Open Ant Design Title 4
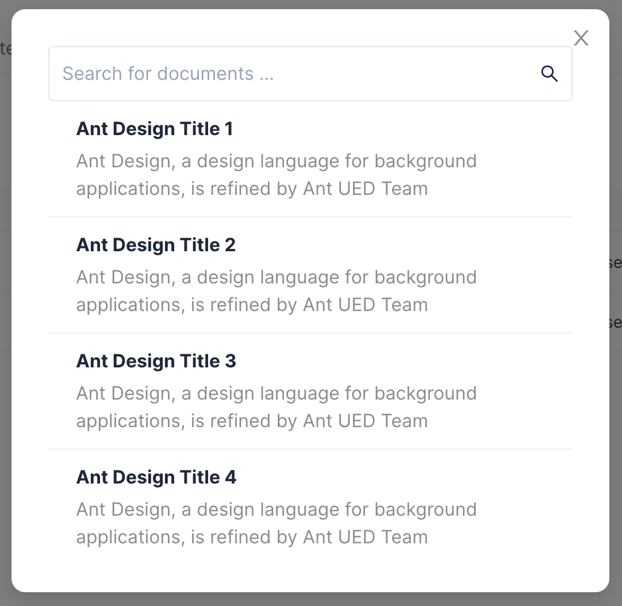Image resolution: width=622 pixels, height=606 pixels. tap(156, 477)
